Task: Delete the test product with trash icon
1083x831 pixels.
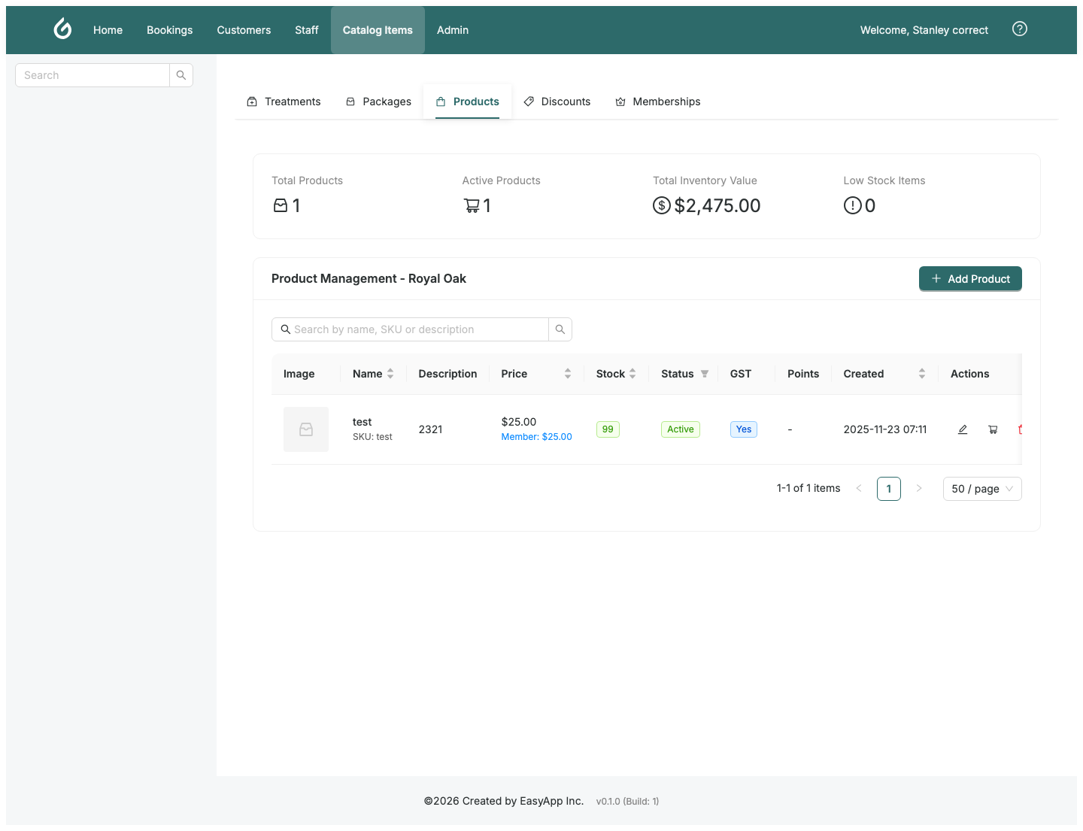Action: (x=1020, y=429)
